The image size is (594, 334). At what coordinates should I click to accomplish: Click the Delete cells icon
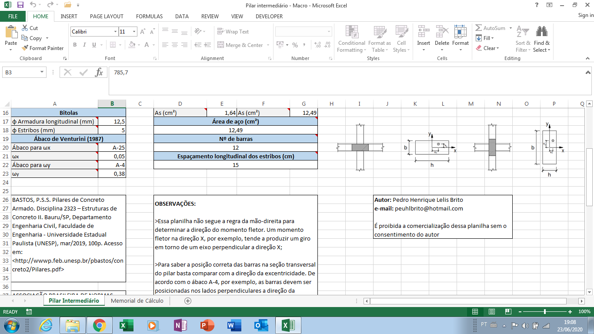(x=442, y=32)
